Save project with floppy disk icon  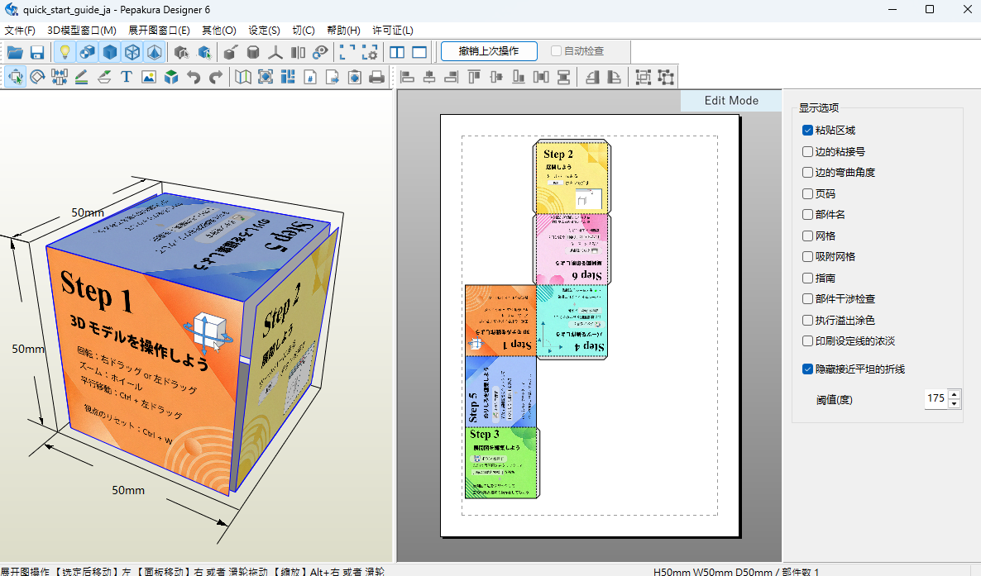pyautogui.click(x=37, y=52)
